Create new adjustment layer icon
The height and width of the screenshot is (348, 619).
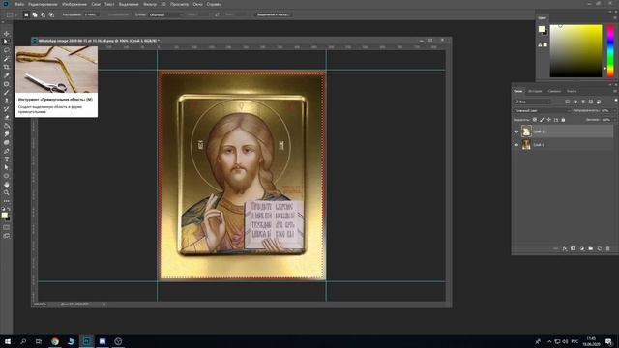581,248
